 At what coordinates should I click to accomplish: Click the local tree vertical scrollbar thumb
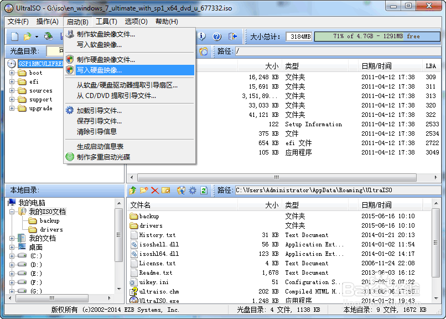(118, 235)
